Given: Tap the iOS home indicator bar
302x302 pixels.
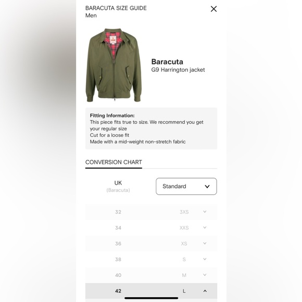Looking at the screenshot, I should click(151, 298).
